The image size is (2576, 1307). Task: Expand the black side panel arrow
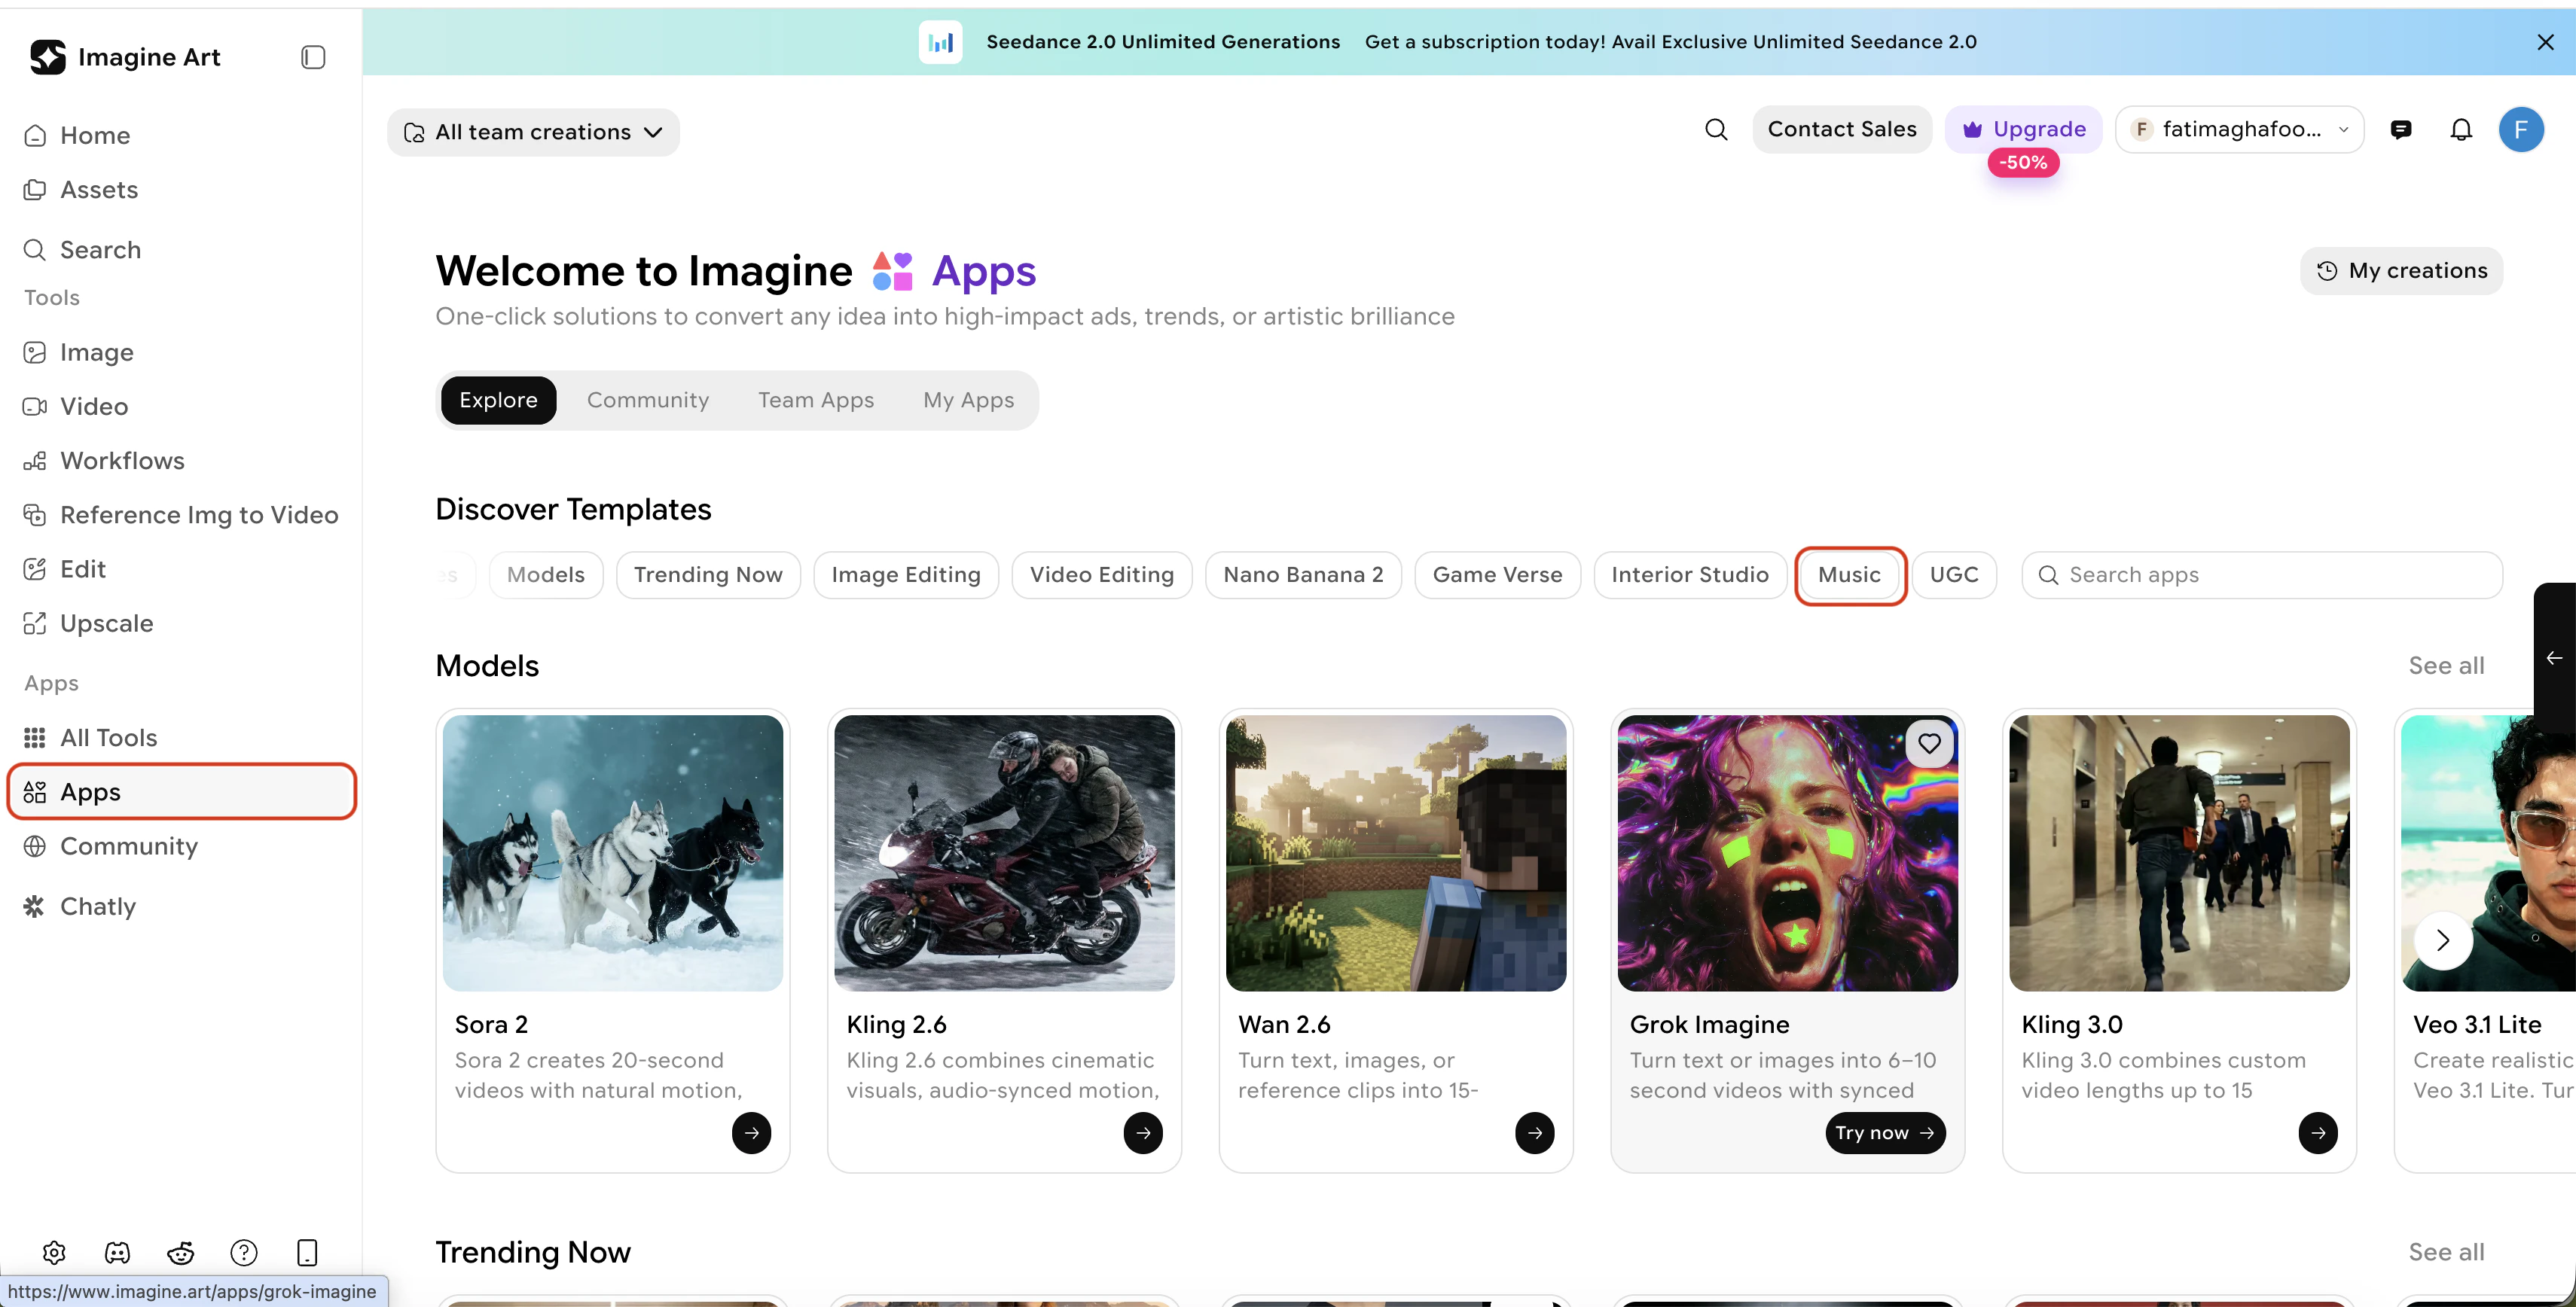pos(2554,657)
